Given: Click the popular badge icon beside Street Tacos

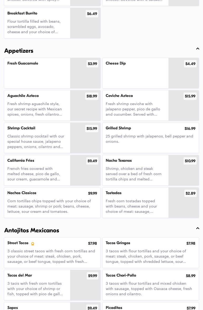Looking at the screenshot, I should point(33,244).
